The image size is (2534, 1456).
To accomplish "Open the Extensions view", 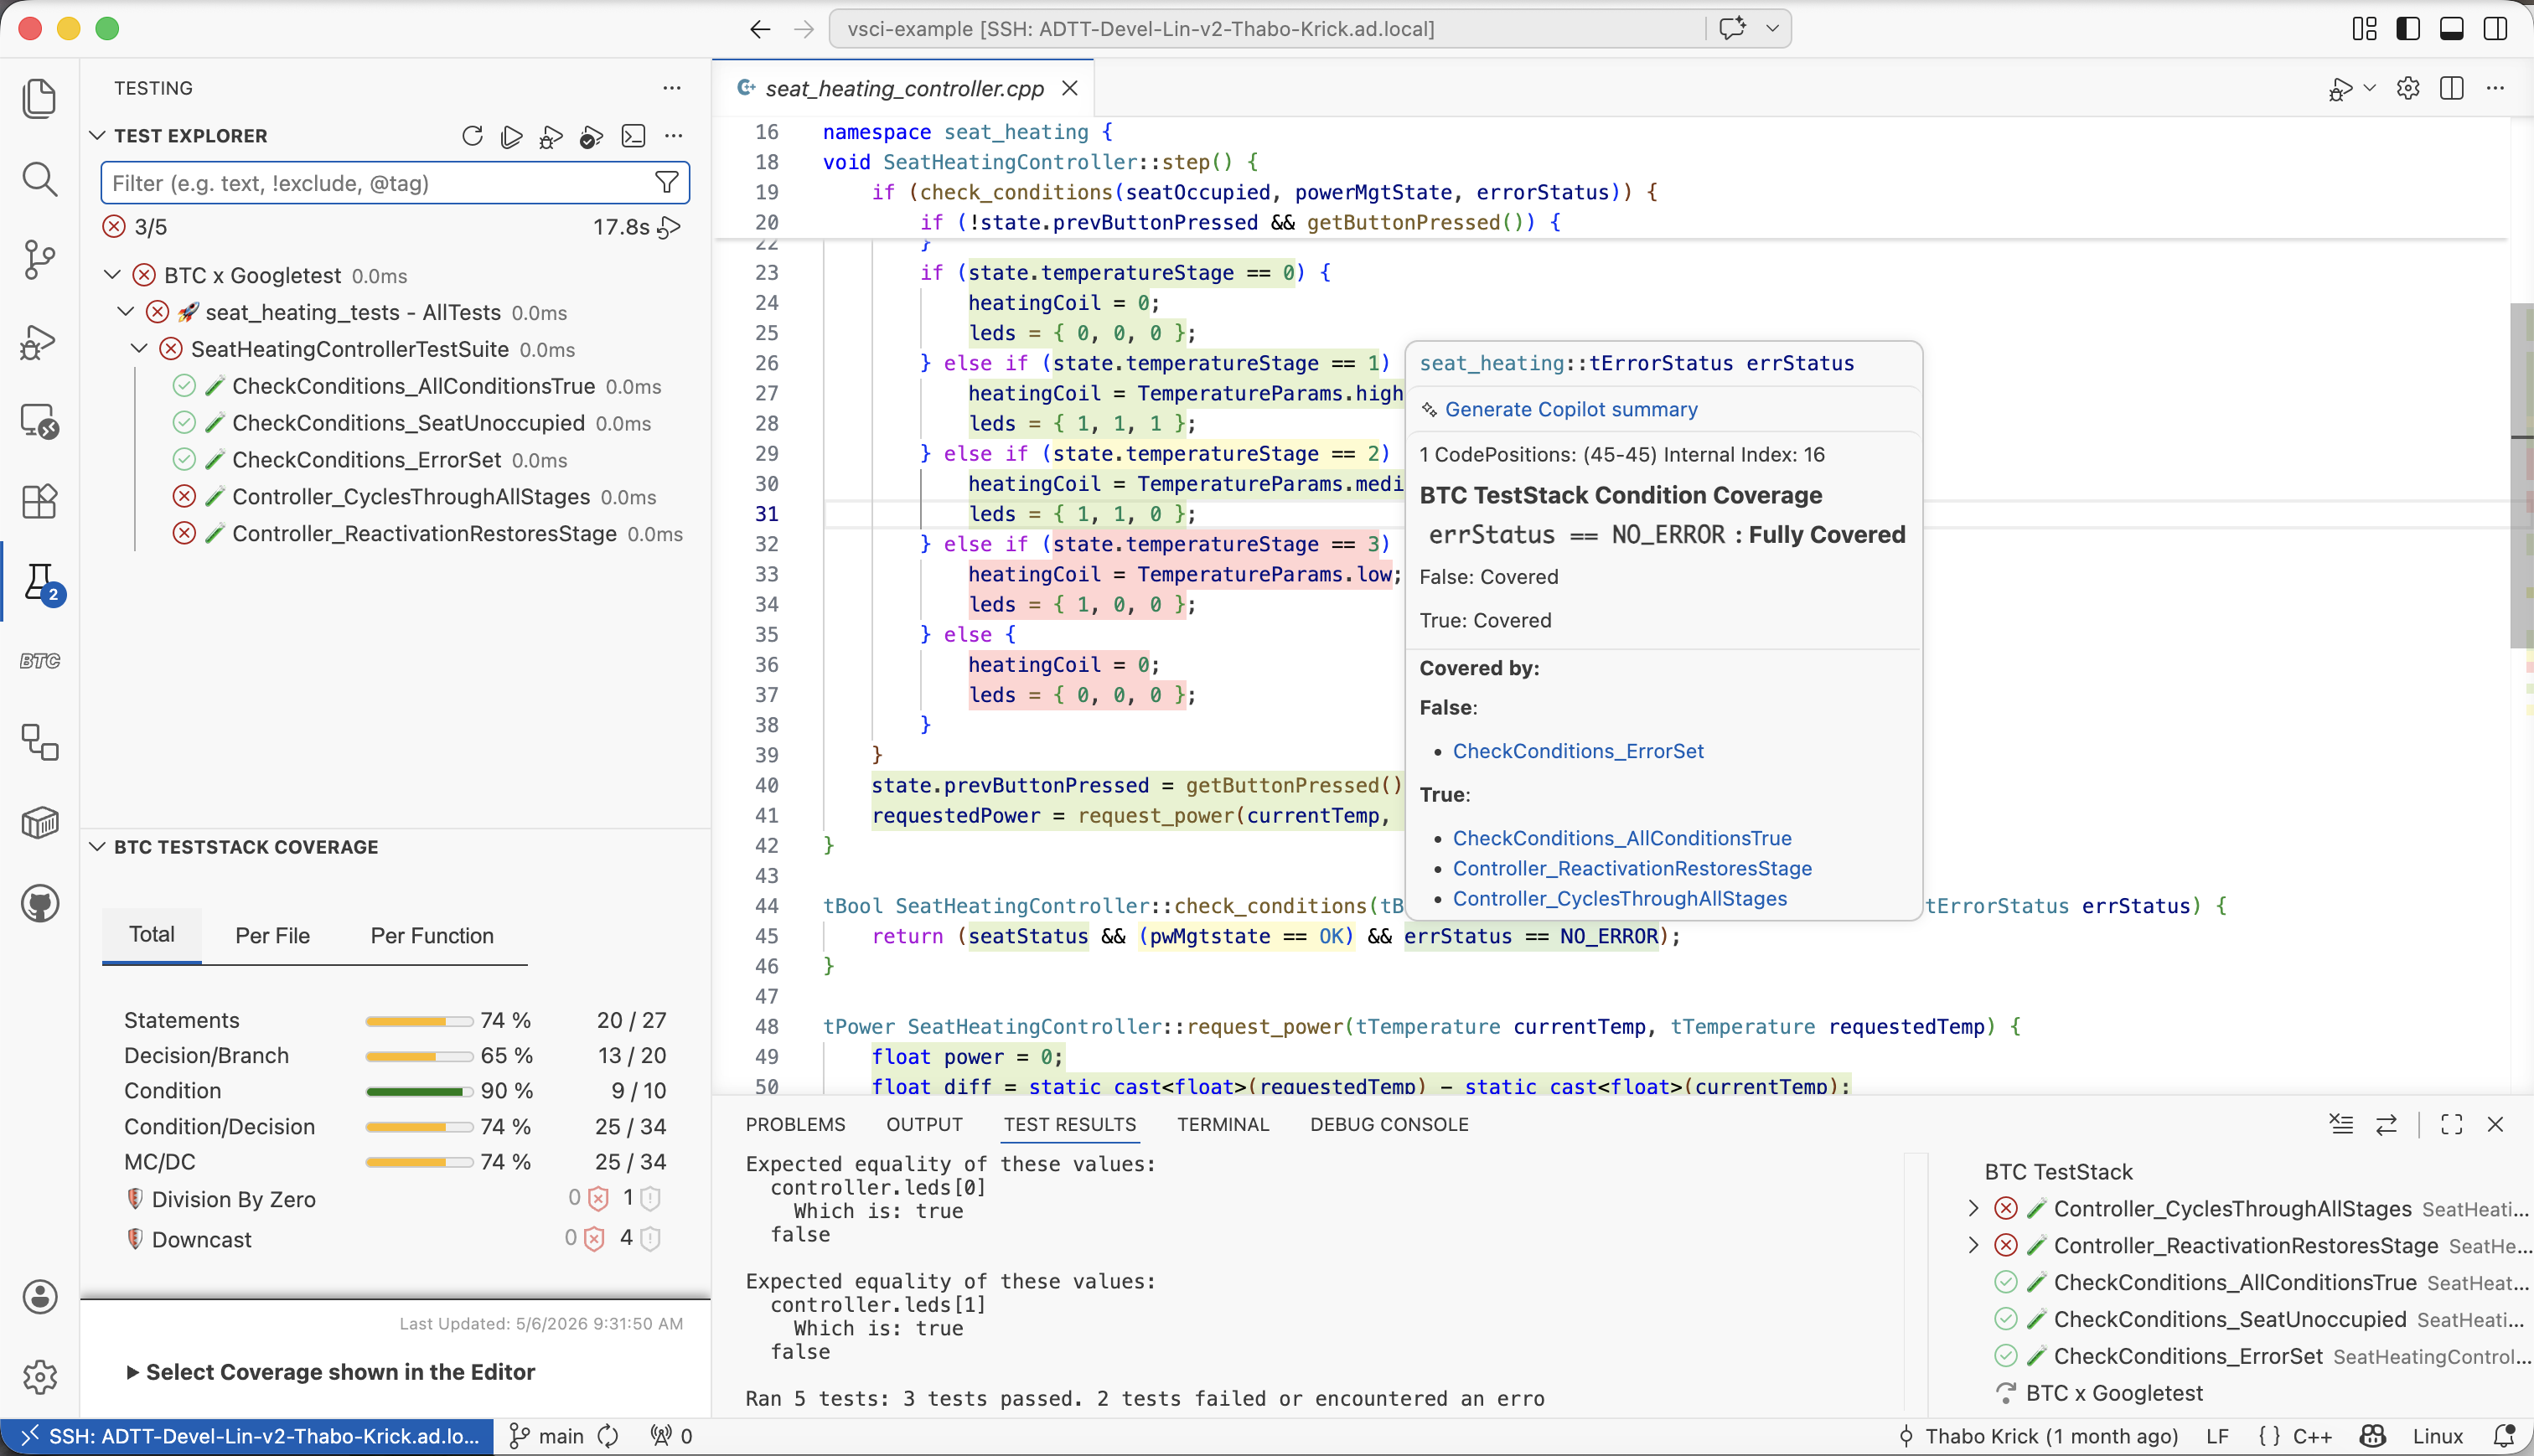I will 39,501.
